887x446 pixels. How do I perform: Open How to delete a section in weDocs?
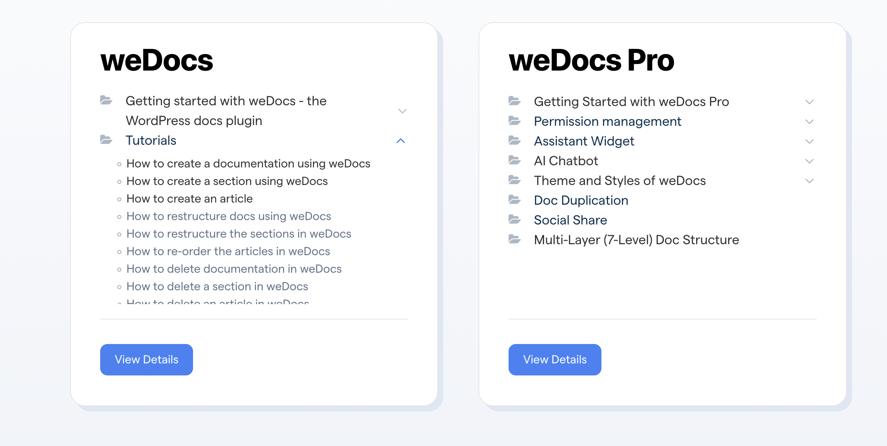217,286
